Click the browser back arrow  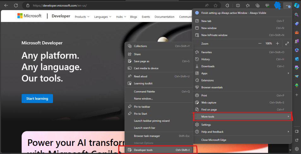click(6, 6)
